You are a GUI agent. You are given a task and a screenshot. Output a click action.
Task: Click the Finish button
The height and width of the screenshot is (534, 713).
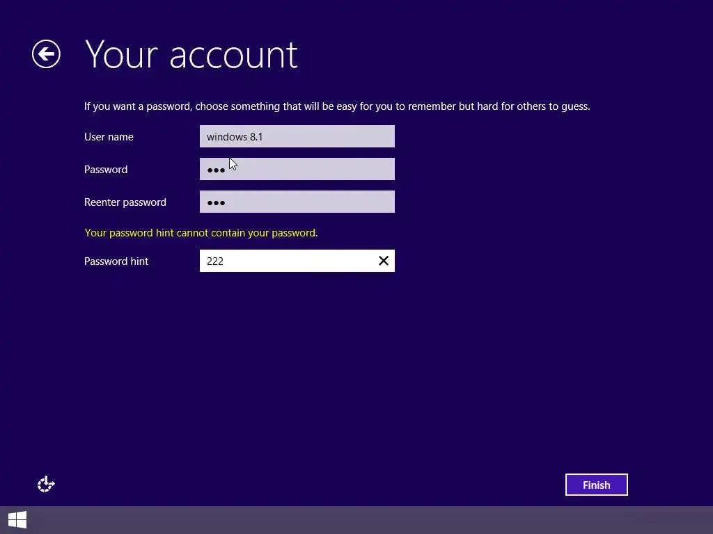point(596,485)
